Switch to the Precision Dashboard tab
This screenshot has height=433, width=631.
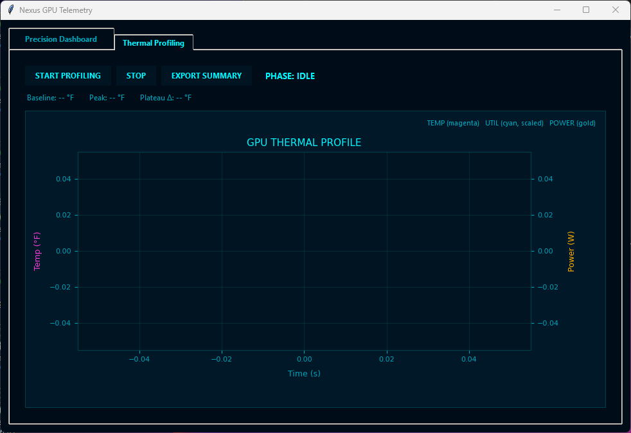click(x=61, y=39)
